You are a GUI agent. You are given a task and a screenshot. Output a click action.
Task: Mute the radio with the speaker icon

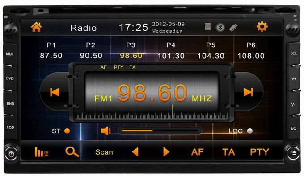point(106,131)
